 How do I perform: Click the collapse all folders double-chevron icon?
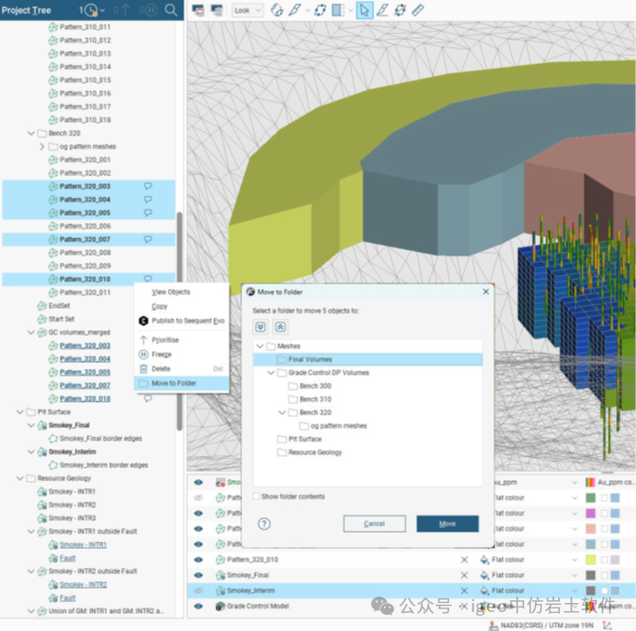(x=280, y=327)
